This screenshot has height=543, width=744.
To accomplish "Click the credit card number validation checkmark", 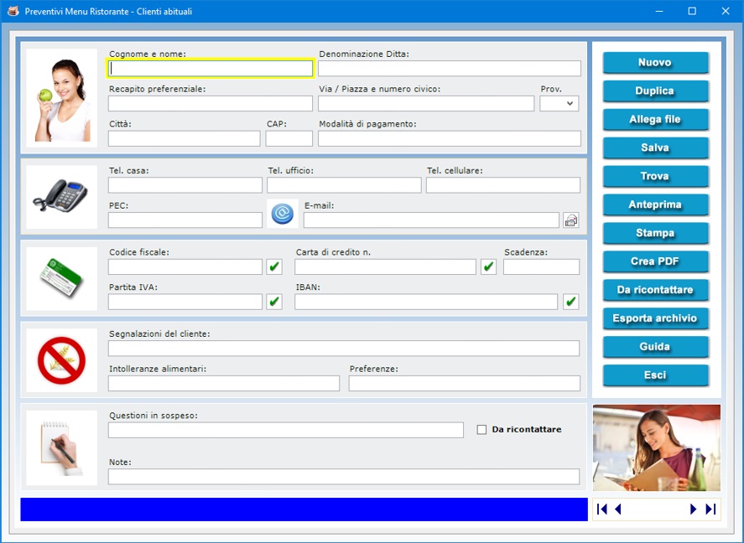I will (x=489, y=267).
